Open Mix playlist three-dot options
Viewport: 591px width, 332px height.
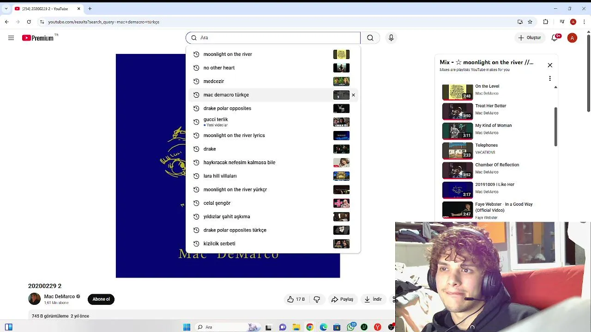click(550, 78)
